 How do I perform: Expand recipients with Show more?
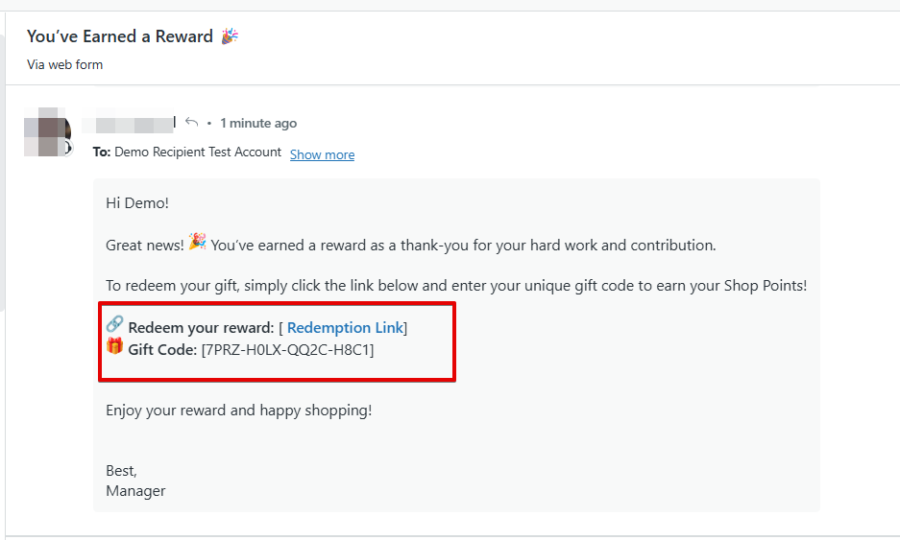[322, 154]
